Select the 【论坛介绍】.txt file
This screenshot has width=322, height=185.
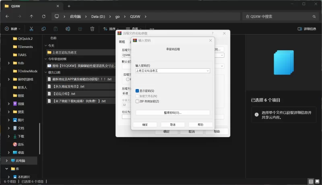click(x=81, y=94)
